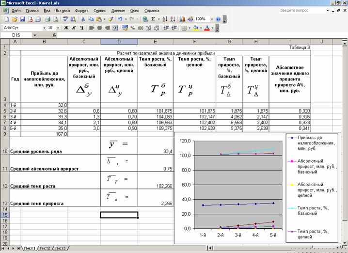348x253 pixels.
Task: Open fill color palette arrow
Action: pyautogui.click(x=201, y=28)
